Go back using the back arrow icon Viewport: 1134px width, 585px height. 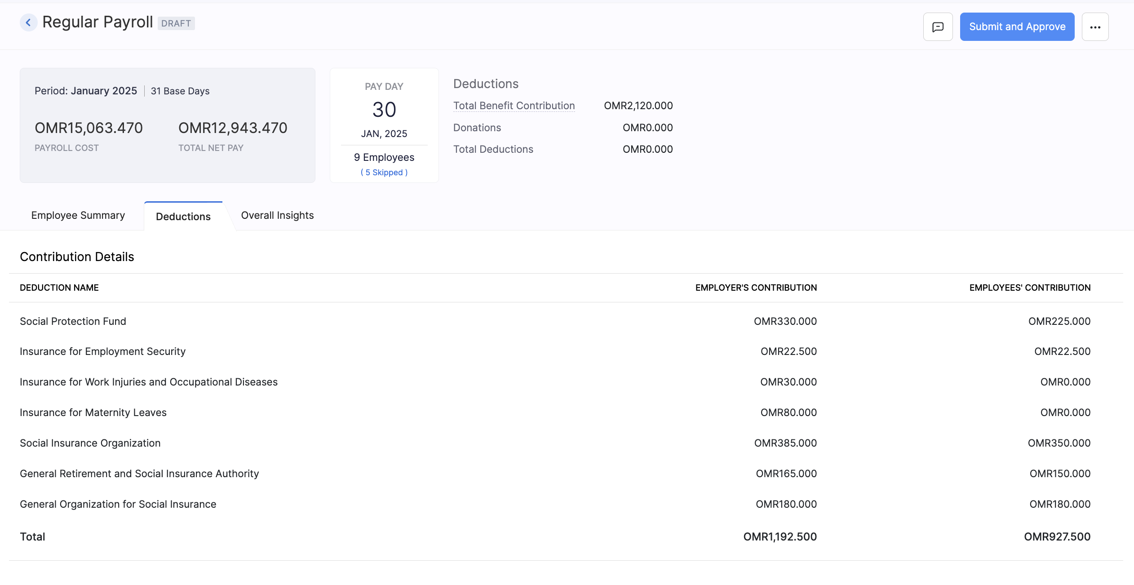(29, 22)
